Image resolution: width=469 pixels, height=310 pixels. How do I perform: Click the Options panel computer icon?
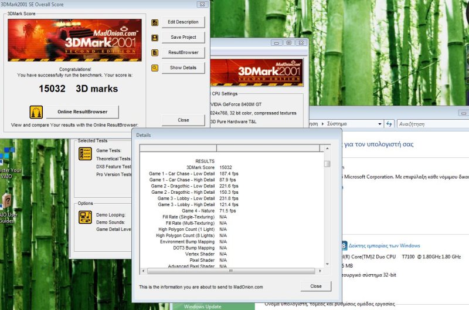click(85, 217)
